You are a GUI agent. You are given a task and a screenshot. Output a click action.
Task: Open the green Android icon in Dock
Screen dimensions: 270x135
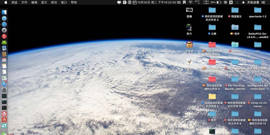[4, 42]
